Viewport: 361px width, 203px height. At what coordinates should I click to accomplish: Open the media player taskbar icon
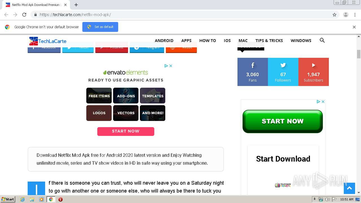(x=41, y=199)
